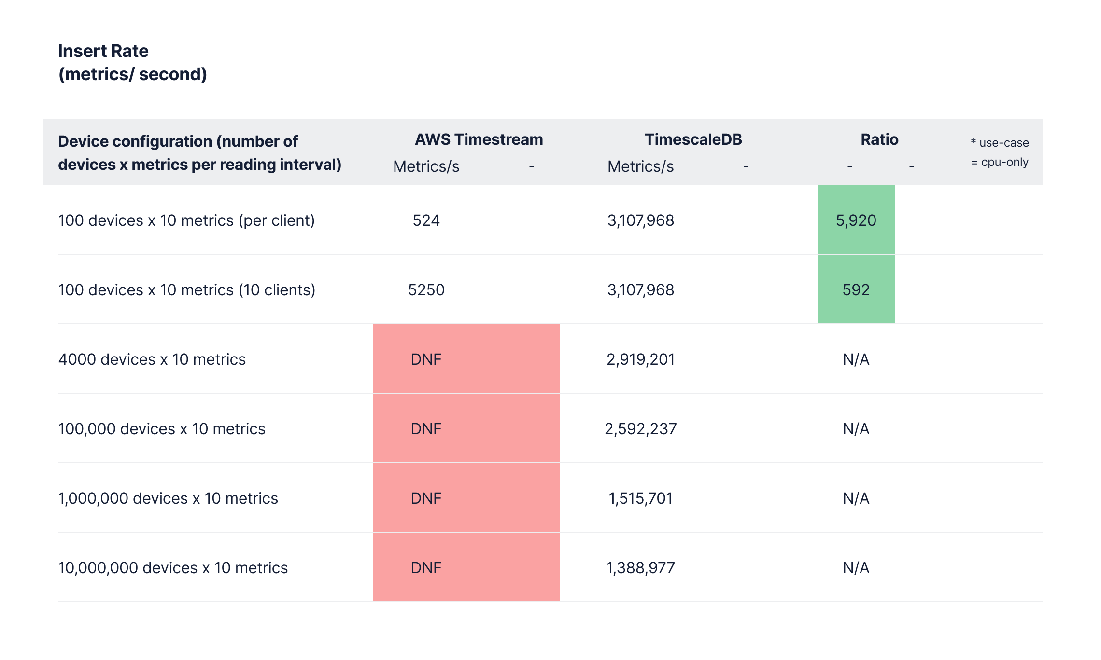Click red DNF cell for 10,000,000 devices
Screen dimensions: 1101x660
click(466, 567)
